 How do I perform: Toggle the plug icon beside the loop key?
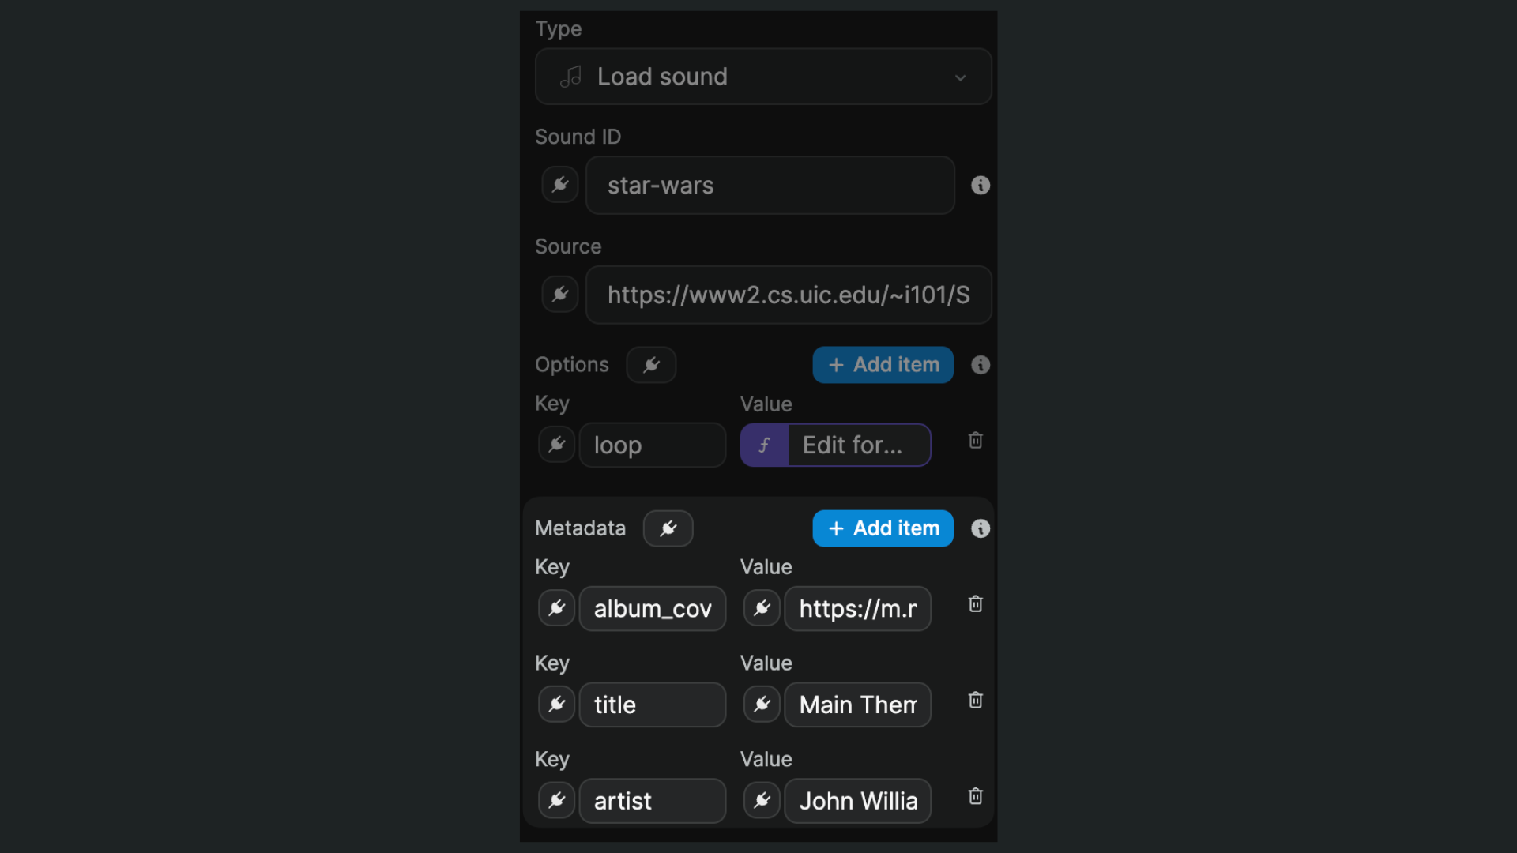555,445
